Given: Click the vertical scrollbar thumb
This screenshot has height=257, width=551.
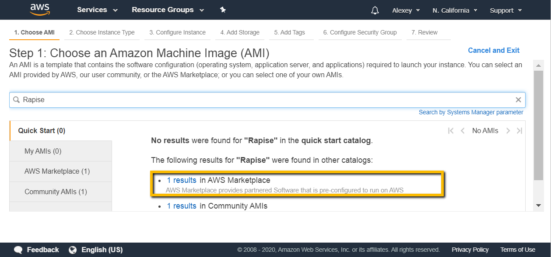Looking at the screenshot, I should 538,125.
